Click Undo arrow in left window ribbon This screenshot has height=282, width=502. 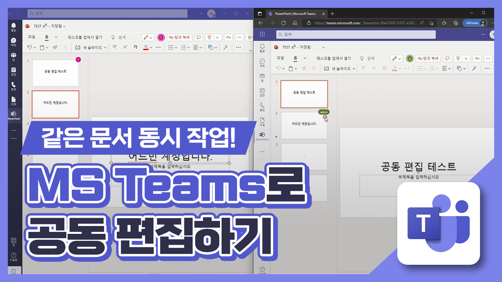coord(29,47)
